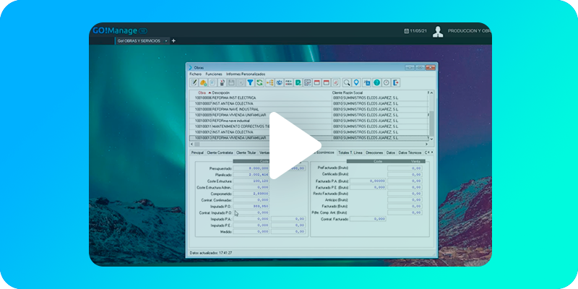The width and height of the screenshot is (578, 289).
Task: Click the teal question mark help icon
Action: 376,82
